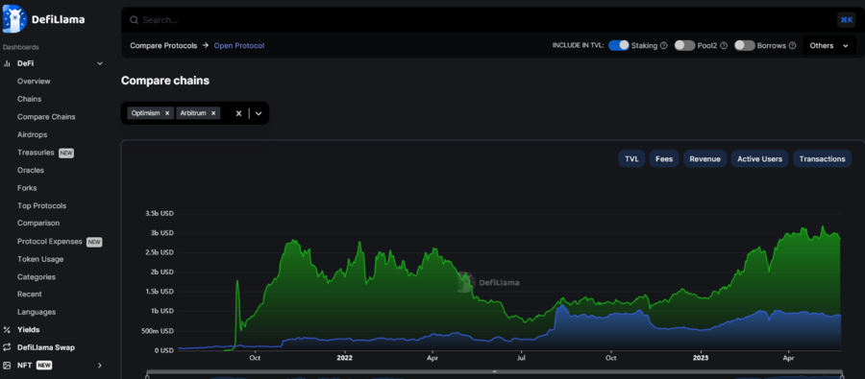Remove Optimism chain tag
This screenshot has height=379, width=865.
(167, 113)
